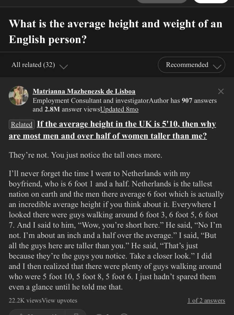Click the share icon in the action row
This screenshot has width=234, height=315.
(124, 314)
